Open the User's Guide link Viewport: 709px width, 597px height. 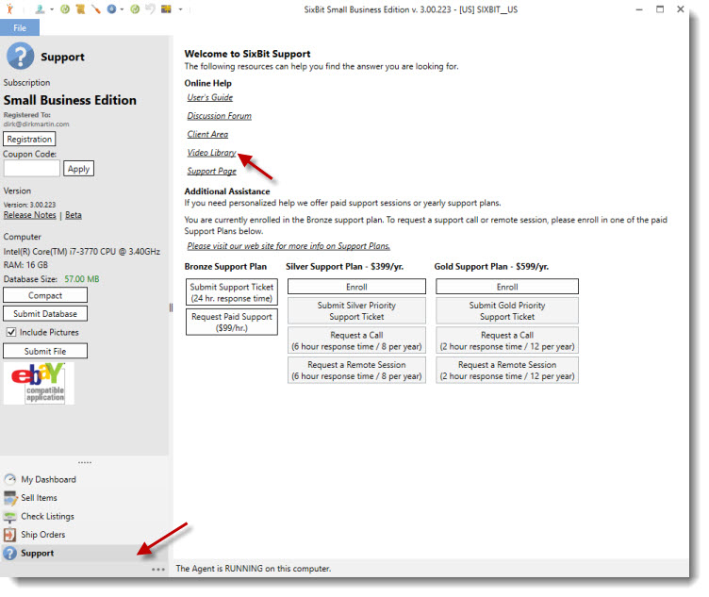pos(210,98)
